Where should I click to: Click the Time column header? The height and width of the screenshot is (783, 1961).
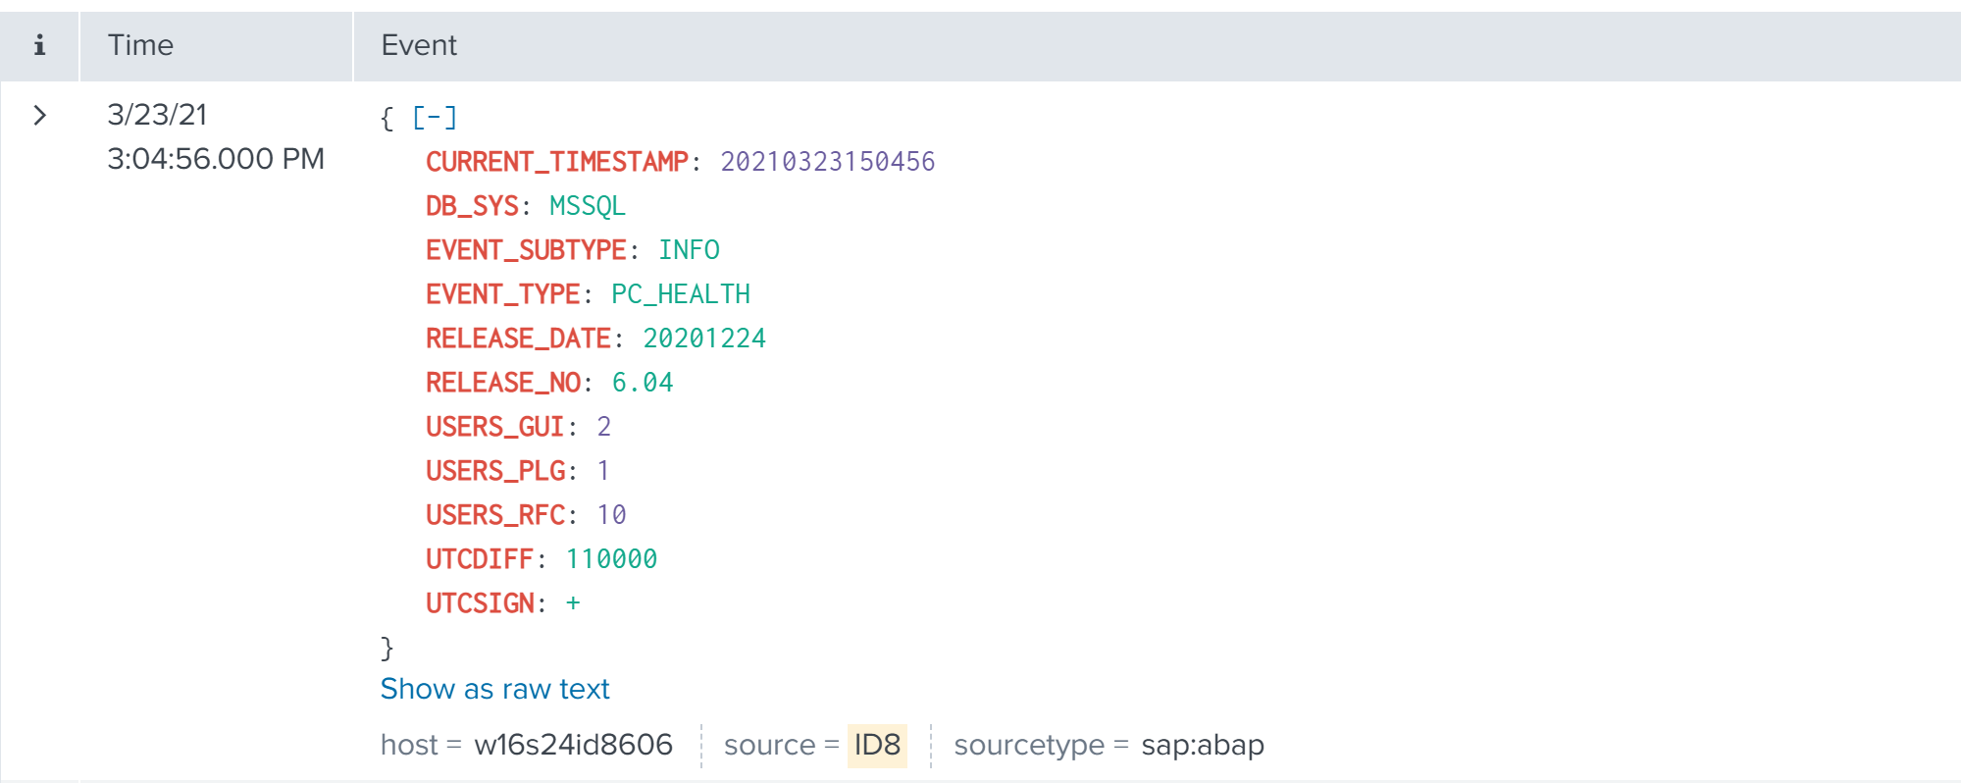pyautogui.click(x=140, y=45)
